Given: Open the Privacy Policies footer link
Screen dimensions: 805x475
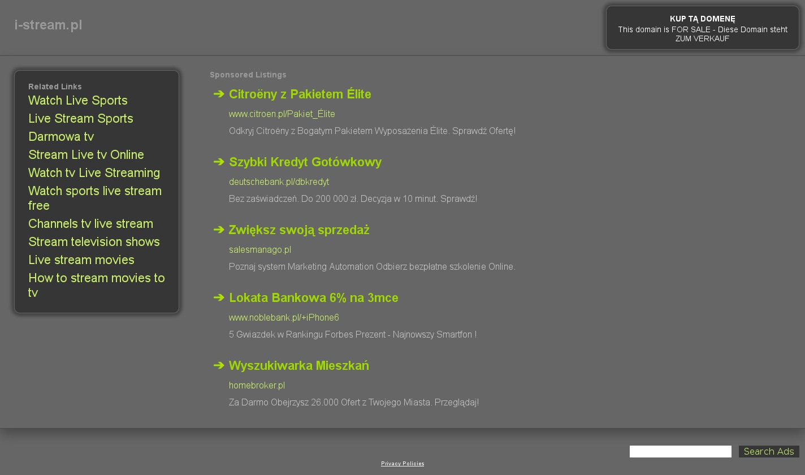Looking at the screenshot, I should tap(402, 464).
